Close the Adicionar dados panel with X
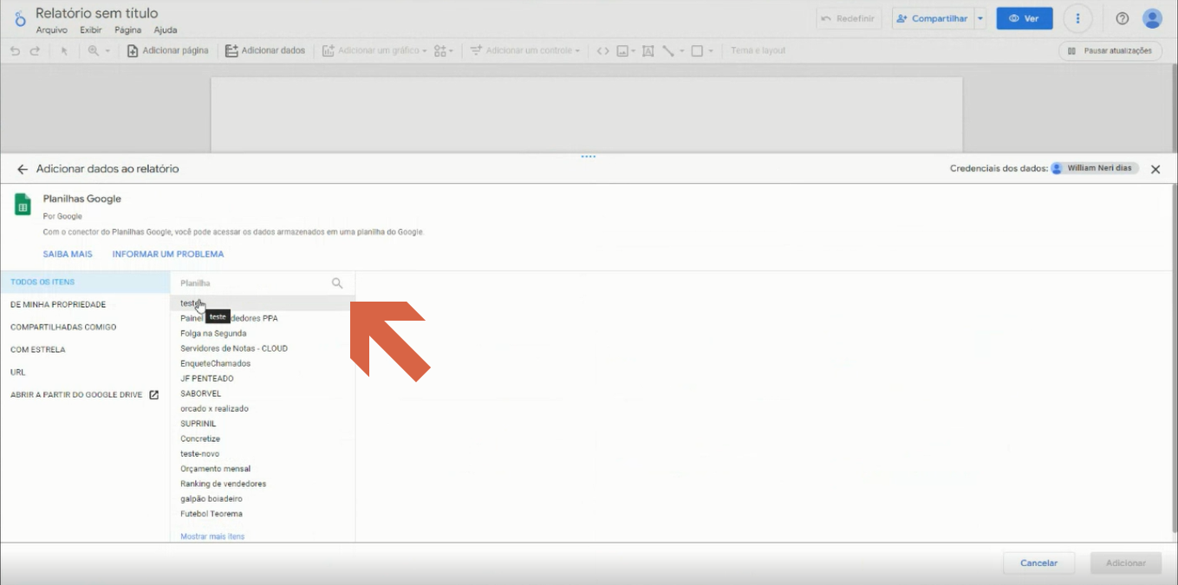Screen dimensions: 1178x585 1155,169
